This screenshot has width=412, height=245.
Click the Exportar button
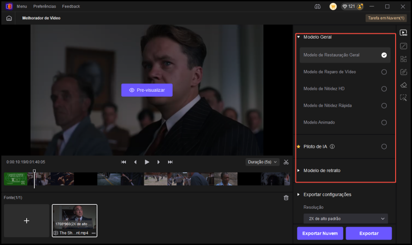tap(369, 234)
